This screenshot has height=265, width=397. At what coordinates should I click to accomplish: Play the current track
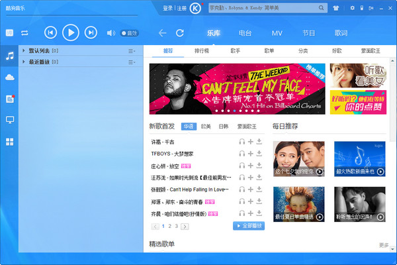[71, 32]
